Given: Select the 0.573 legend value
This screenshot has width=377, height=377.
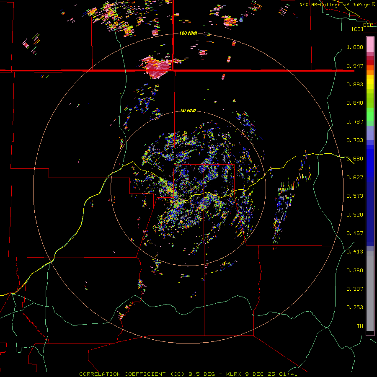Looking at the screenshot, I should pos(355,196).
